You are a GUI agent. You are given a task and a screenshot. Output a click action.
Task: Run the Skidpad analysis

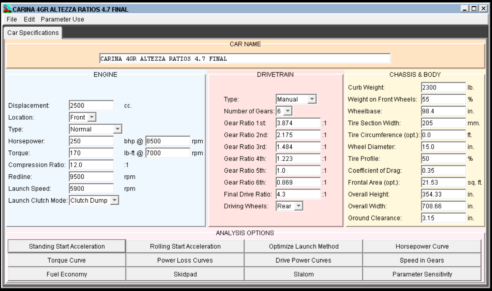pyautogui.click(x=185, y=274)
